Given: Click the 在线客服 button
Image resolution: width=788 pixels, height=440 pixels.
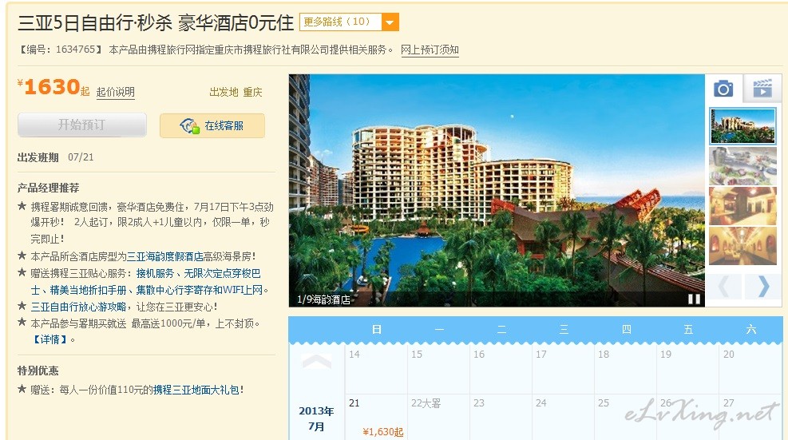Looking at the screenshot, I should tap(212, 125).
